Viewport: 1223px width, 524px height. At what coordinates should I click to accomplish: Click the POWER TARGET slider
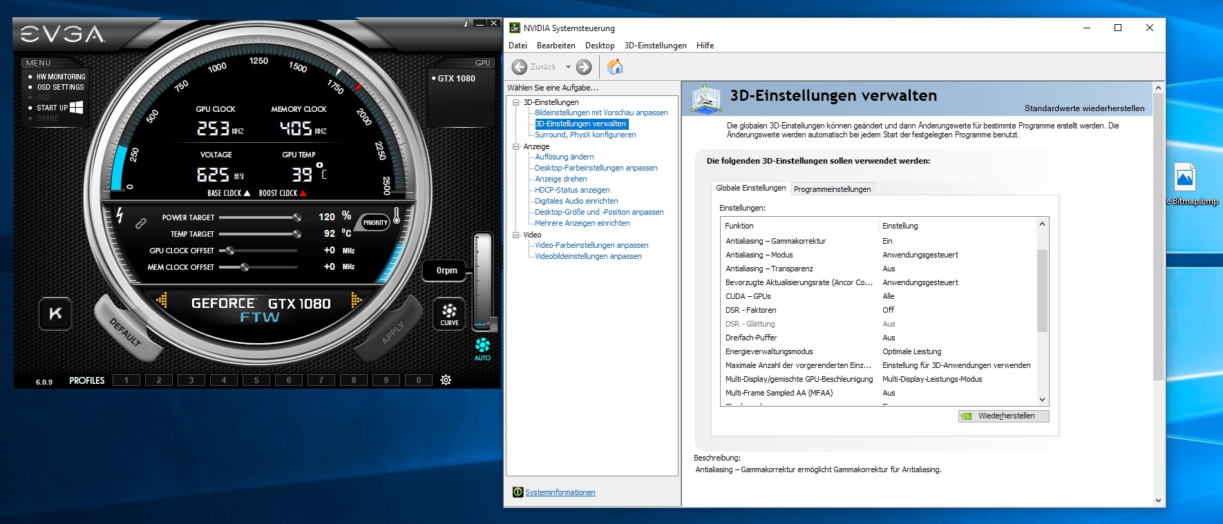(x=258, y=217)
